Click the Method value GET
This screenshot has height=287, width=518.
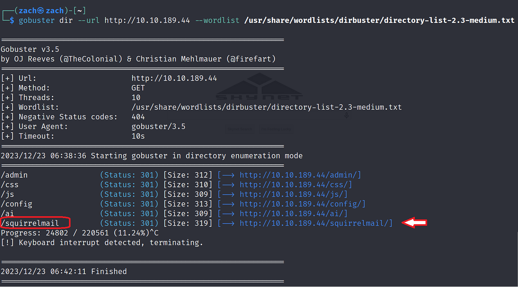tap(138, 88)
